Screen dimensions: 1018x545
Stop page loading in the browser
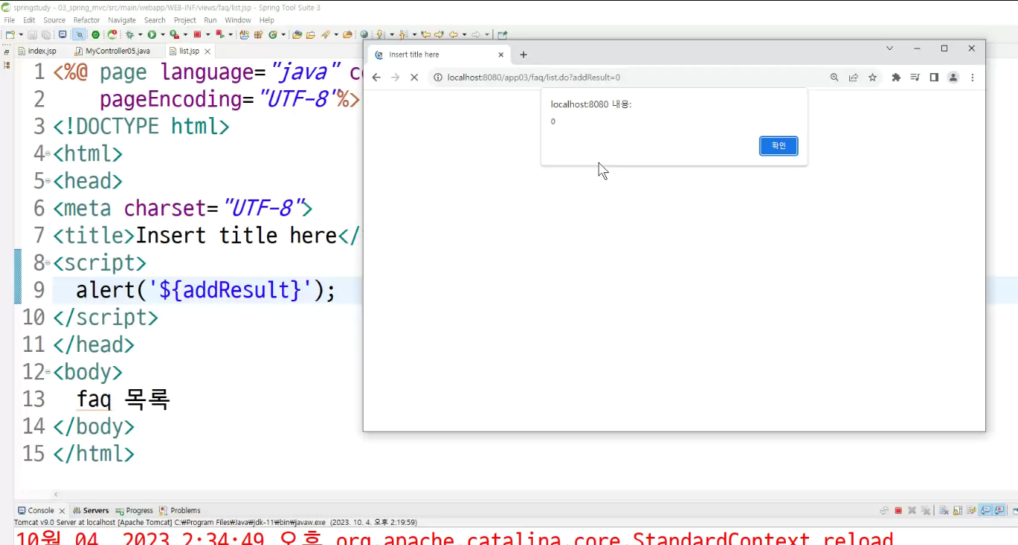tap(414, 78)
